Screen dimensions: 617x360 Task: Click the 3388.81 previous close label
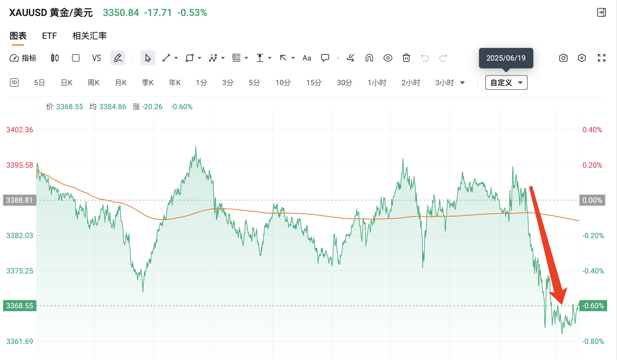20,200
